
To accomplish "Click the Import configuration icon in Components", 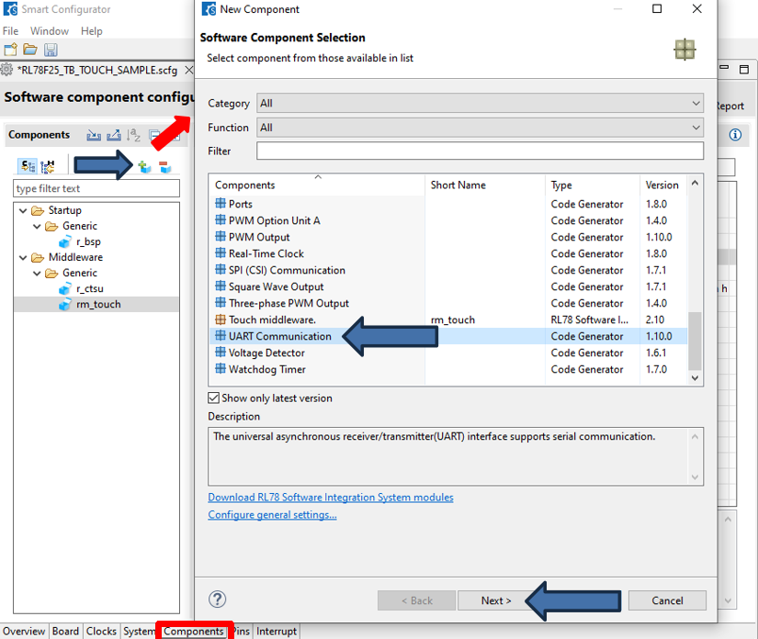I will pos(94,135).
